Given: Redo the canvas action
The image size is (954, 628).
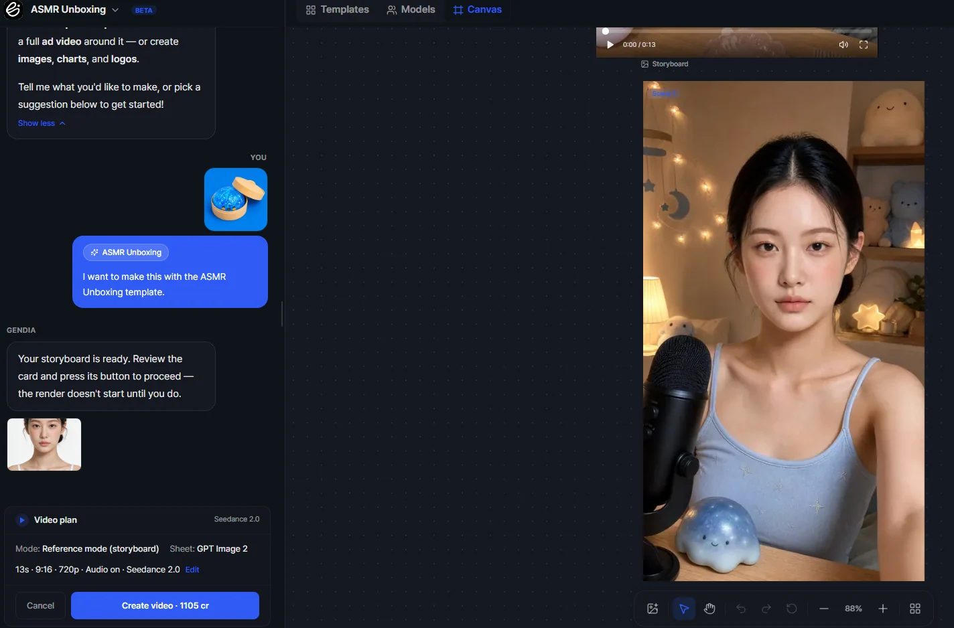Looking at the screenshot, I should coord(766,609).
